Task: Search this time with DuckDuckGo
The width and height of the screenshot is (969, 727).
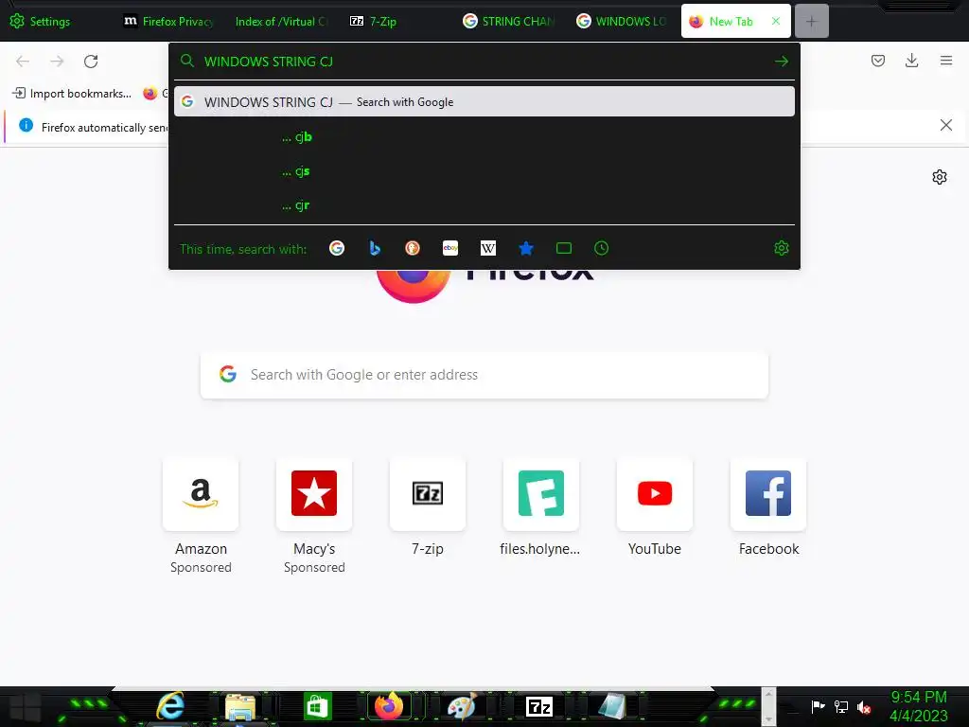Action: (413, 249)
